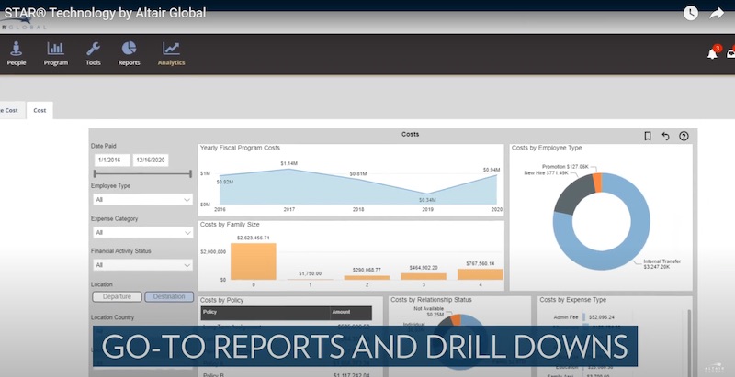Edit the 12/16/2020 end date field
Viewport: 735px width, 377px height.
tap(151, 160)
